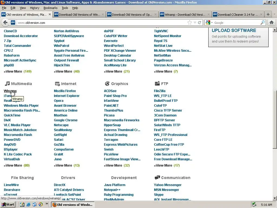Expand the quick launch chevron on the taskbar
Screen dimensions: 277x208
click(47, 204)
